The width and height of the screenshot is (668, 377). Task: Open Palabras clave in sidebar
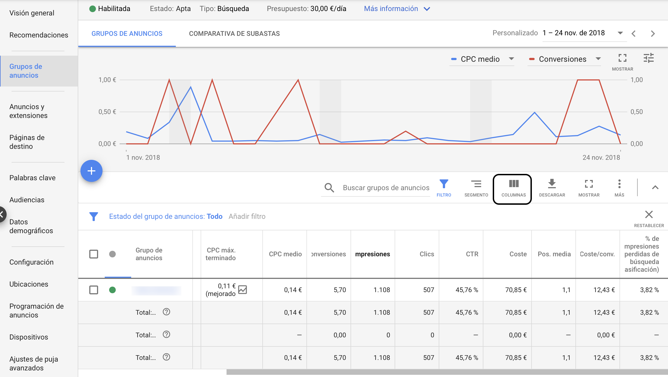33,178
